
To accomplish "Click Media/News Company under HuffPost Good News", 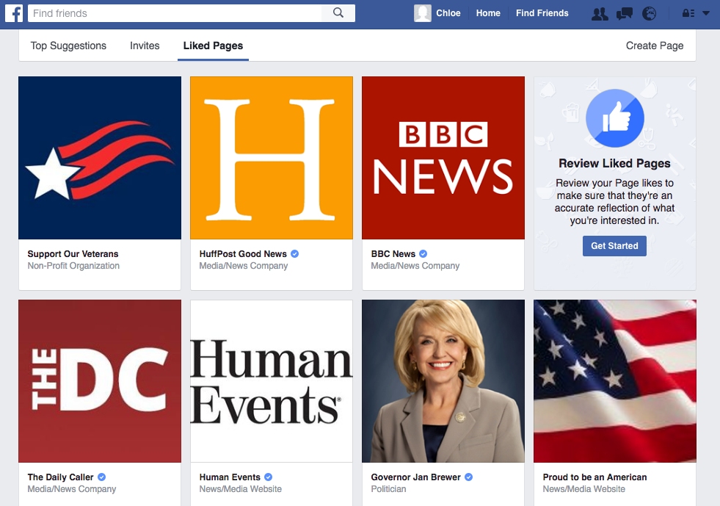I will 244,266.
